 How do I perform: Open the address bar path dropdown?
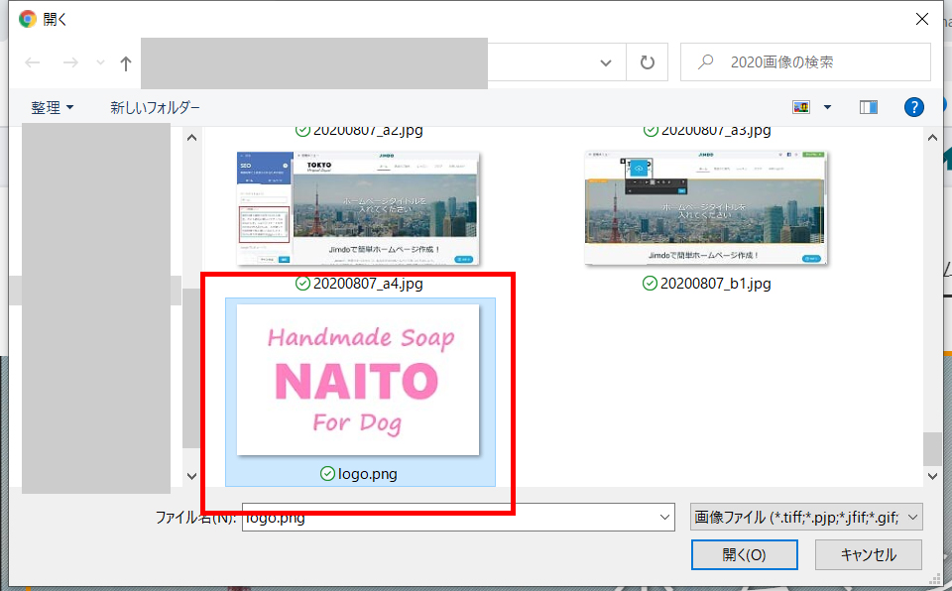606,62
